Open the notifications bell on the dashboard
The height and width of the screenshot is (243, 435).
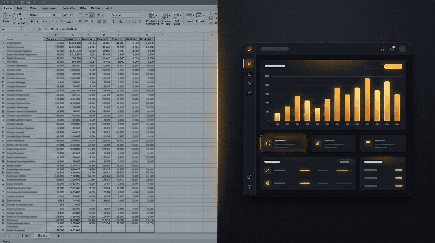[393, 48]
